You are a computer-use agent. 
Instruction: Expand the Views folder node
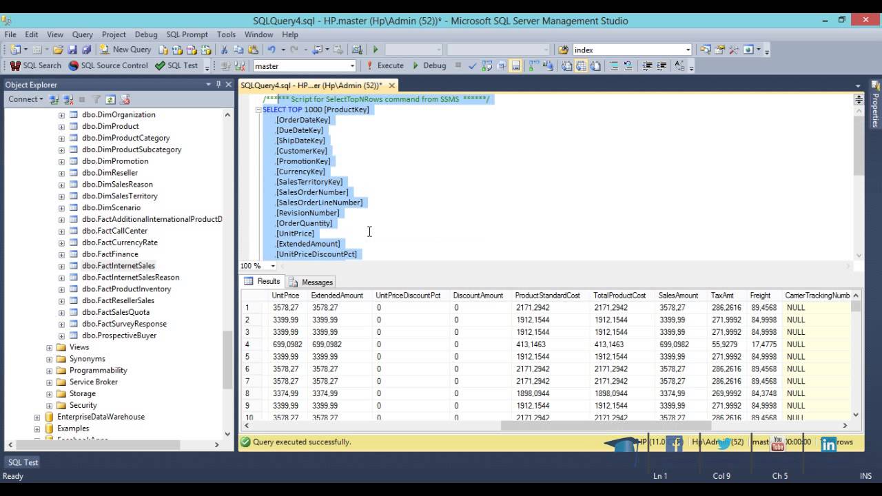tap(49, 347)
